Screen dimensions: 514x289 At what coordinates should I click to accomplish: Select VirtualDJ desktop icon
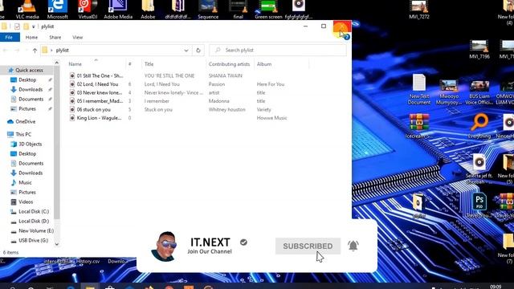click(x=88, y=10)
